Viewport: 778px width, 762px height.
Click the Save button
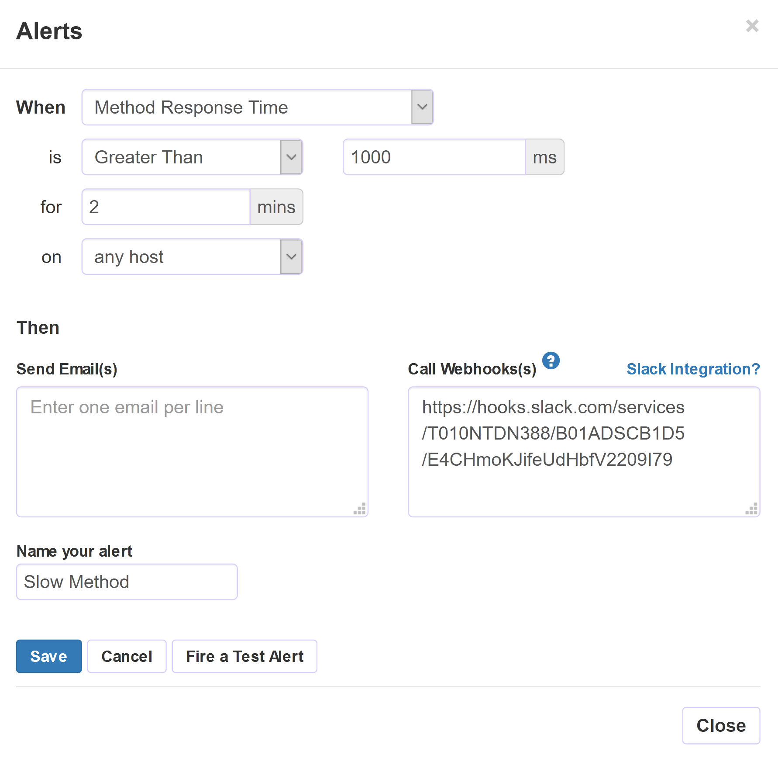point(49,656)
